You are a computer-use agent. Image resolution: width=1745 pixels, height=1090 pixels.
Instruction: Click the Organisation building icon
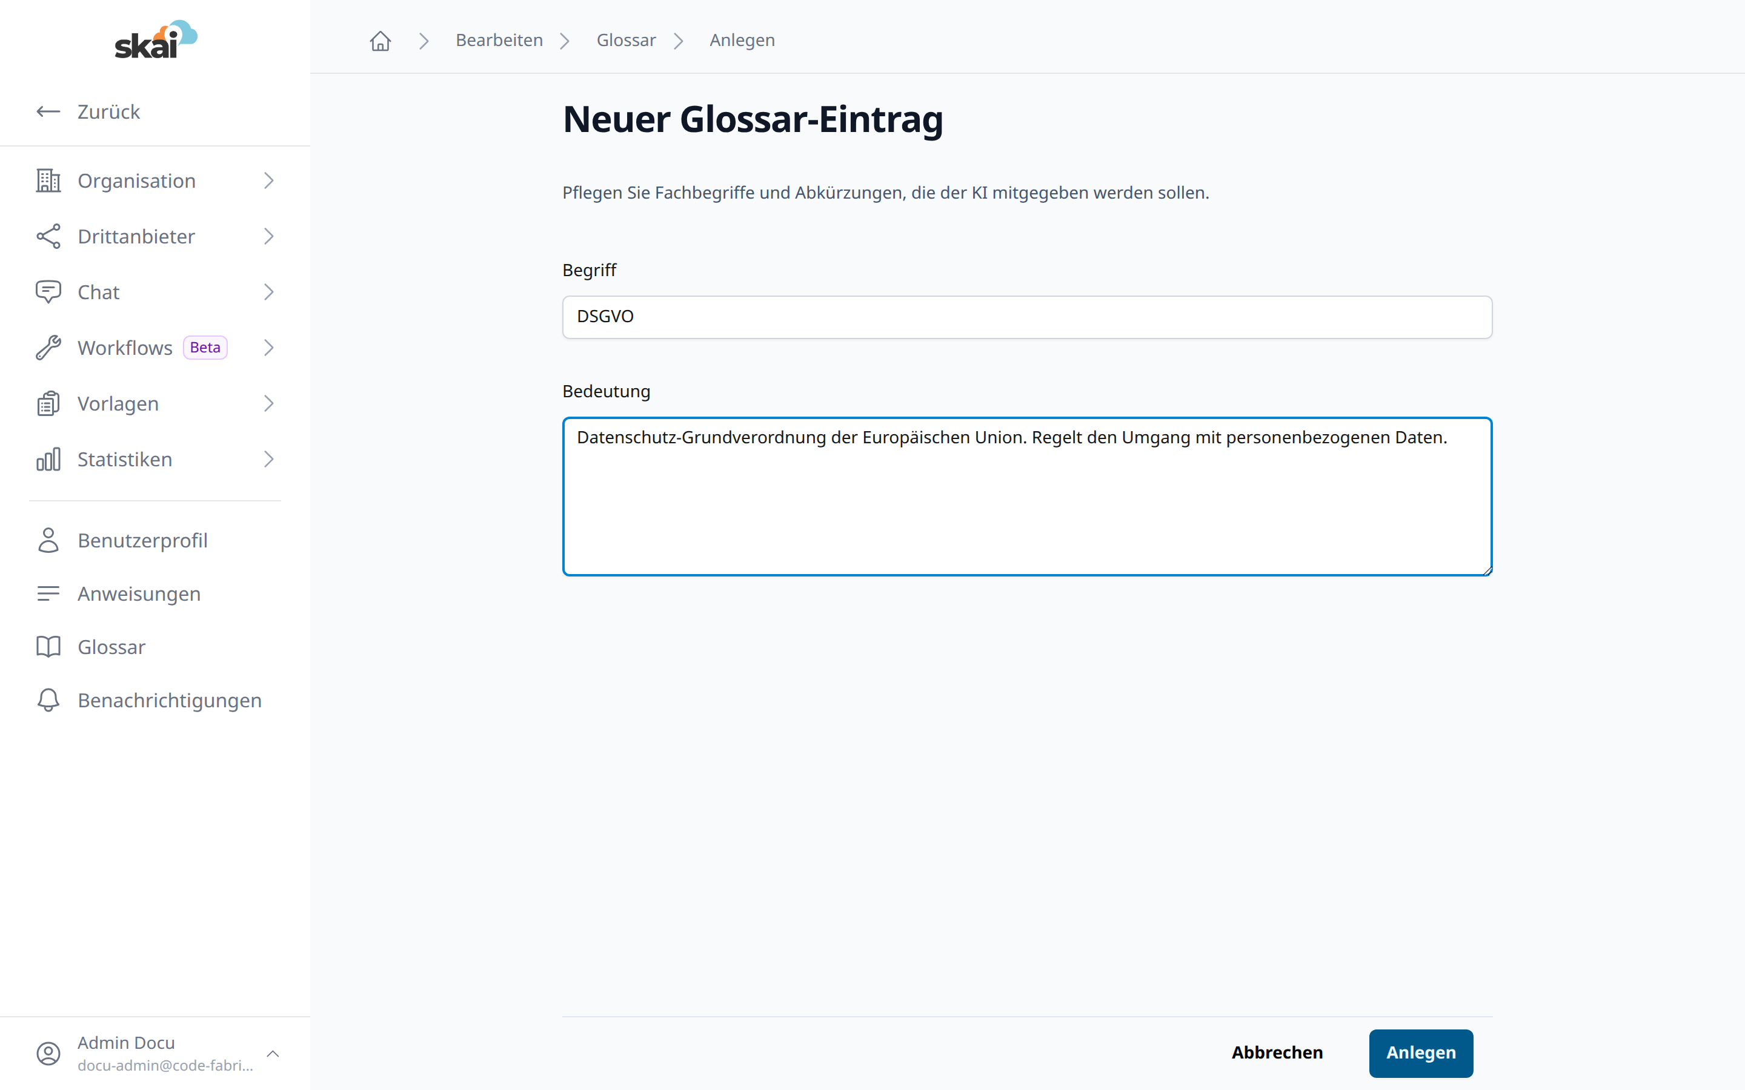click(x=48, y=180)
